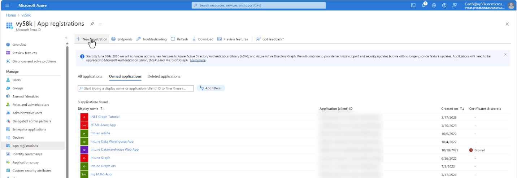The height and width of the screenshot is (178, 517).
Task: Open Groups in the Manage menu
Action: [18, 88]
